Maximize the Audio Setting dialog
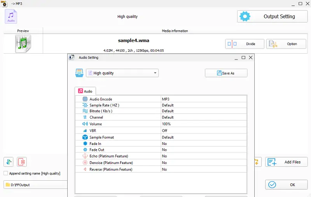Screen dimensions: 311x197 [x=243, y=58]
